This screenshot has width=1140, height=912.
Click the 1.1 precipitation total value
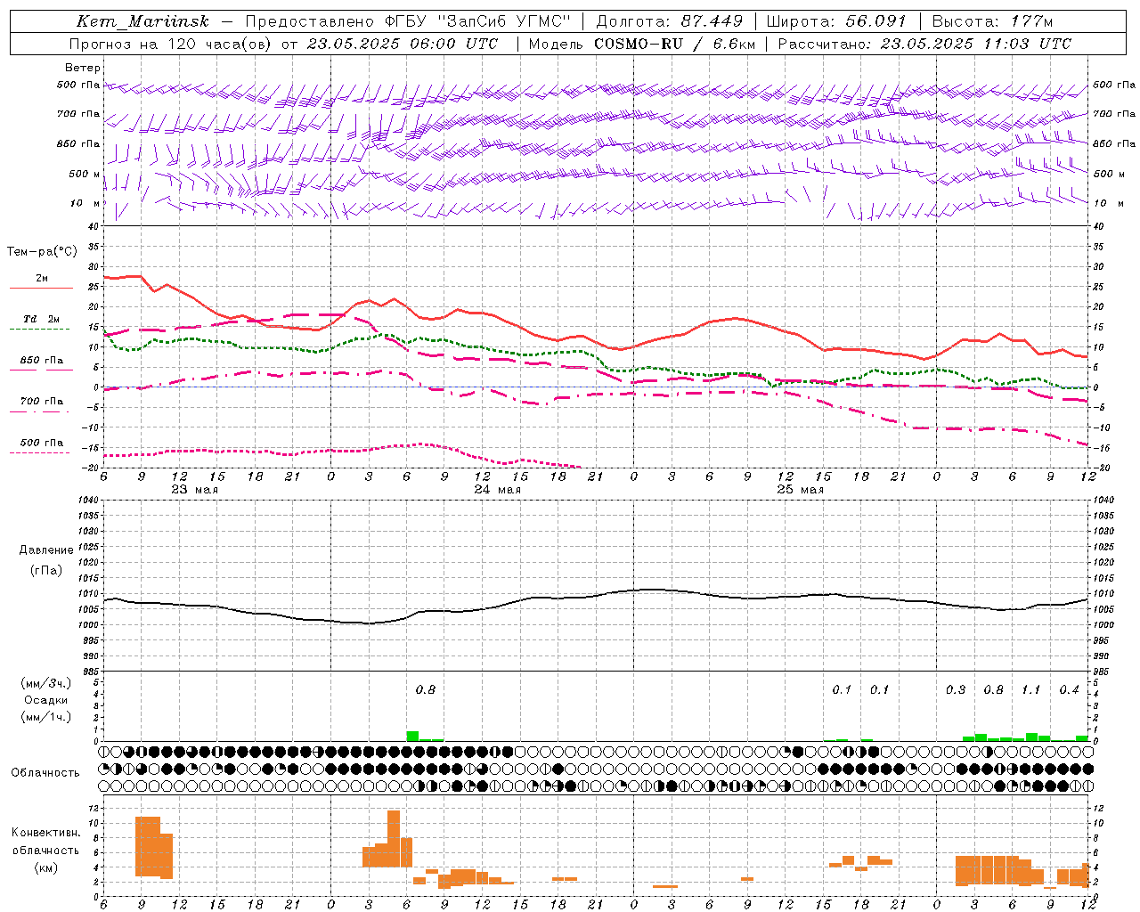(x=1030, y=689)
